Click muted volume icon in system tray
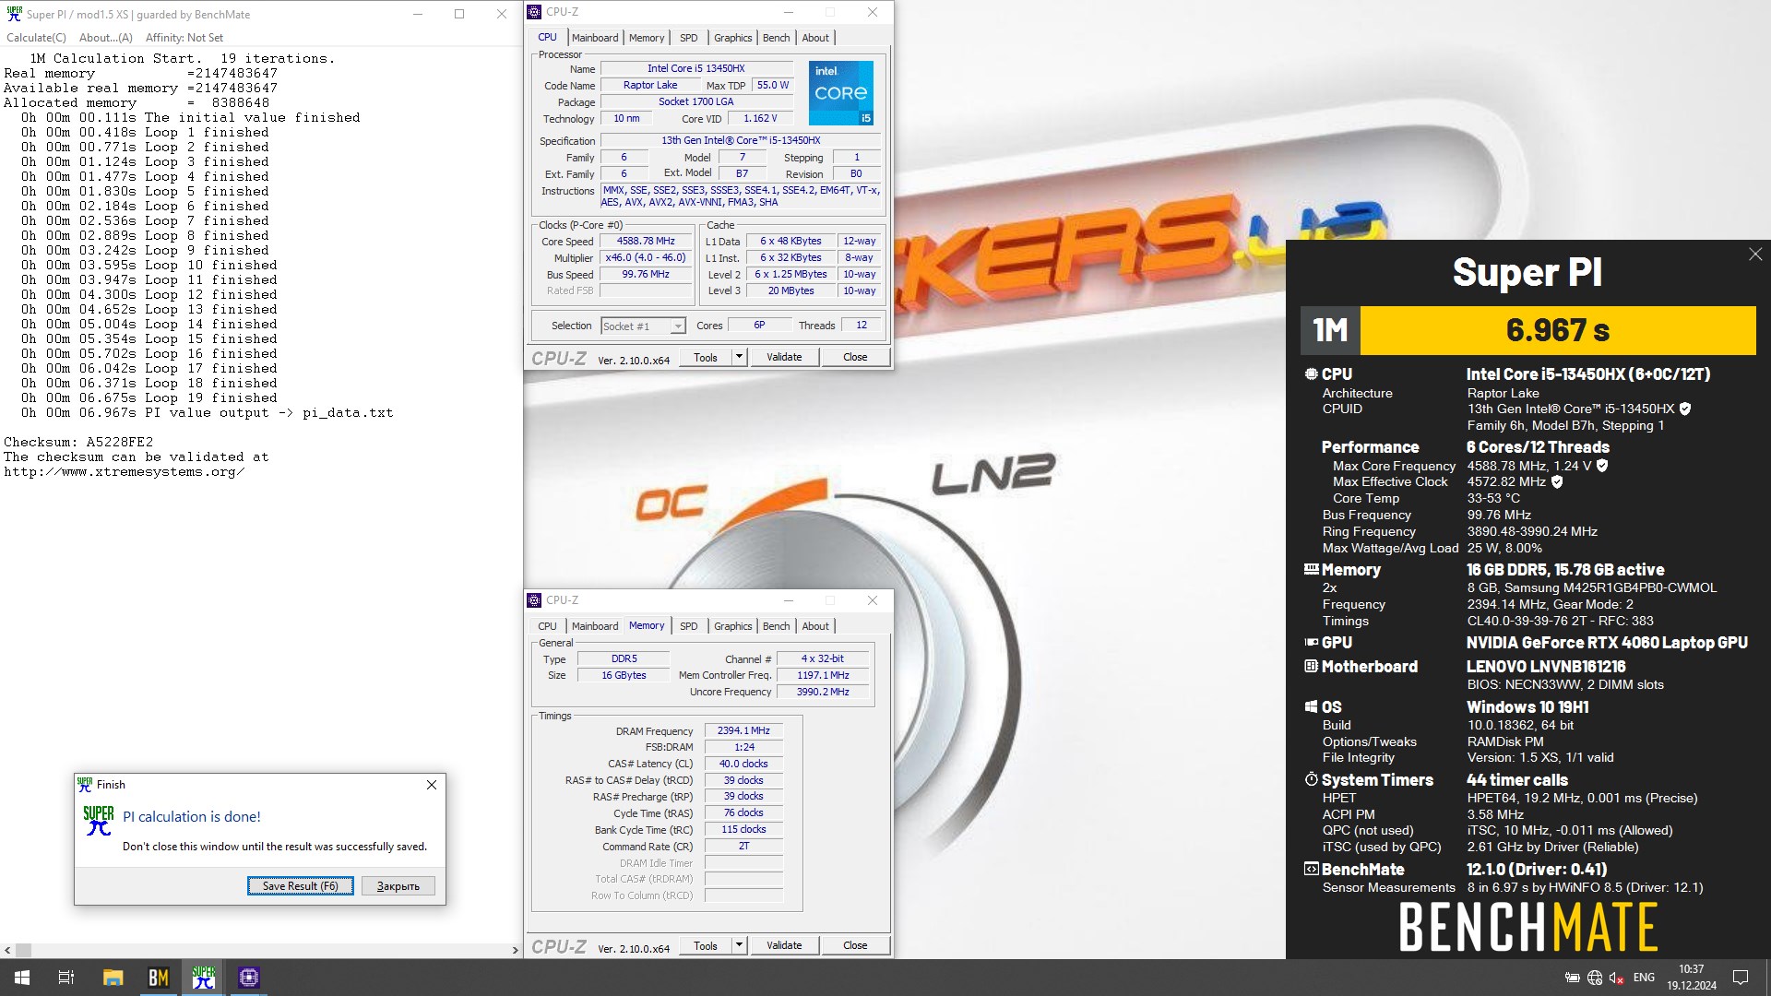 (1617, 978)
